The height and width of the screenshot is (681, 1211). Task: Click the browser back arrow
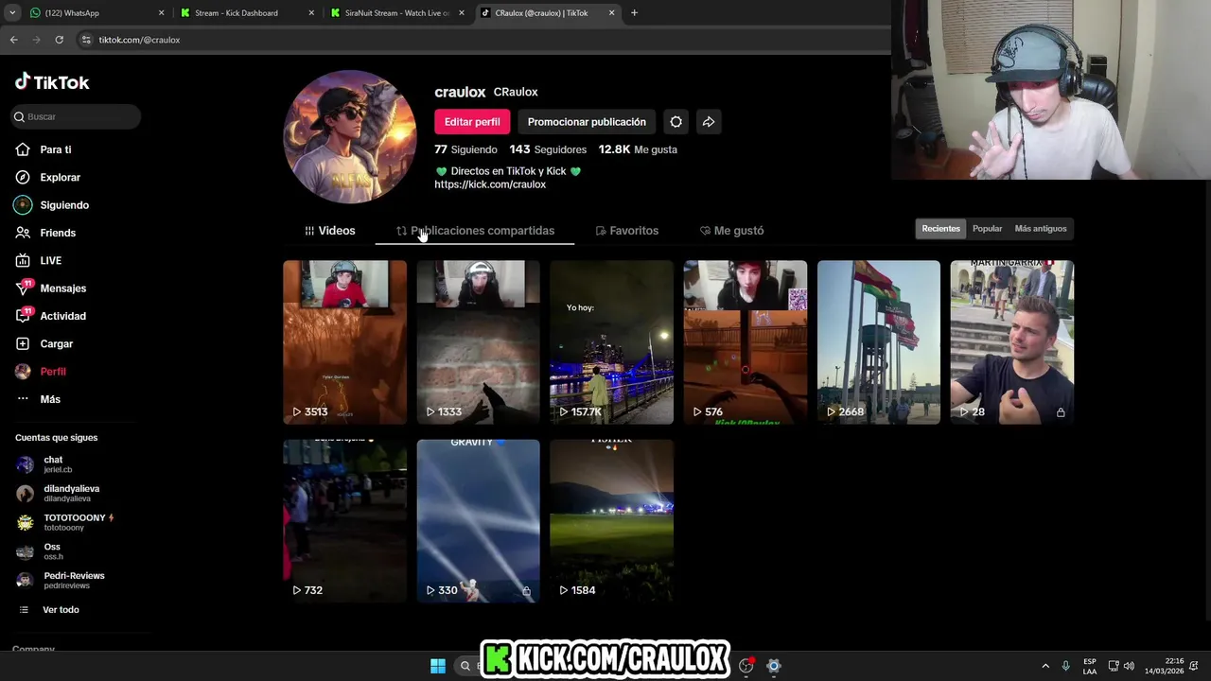(13, 40)
